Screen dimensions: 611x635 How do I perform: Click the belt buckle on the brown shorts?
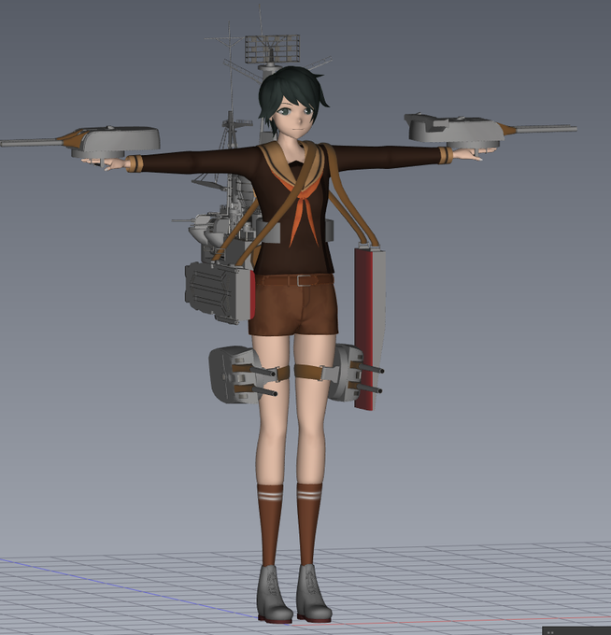tap(303, 280)
